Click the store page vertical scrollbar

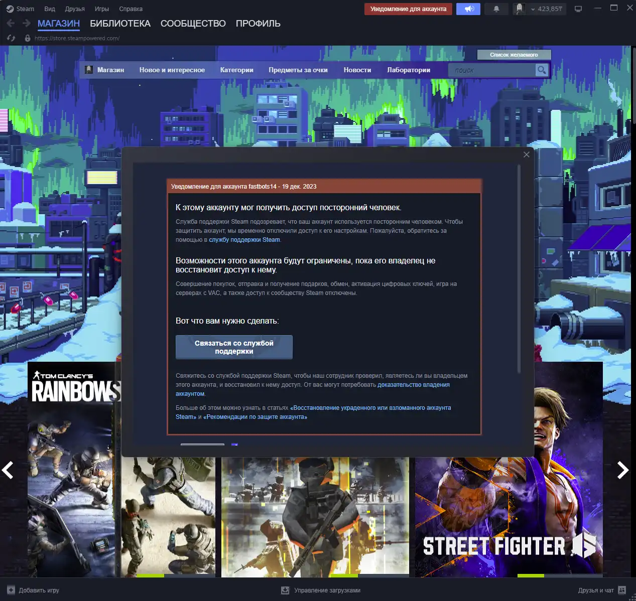[x=633, y=85]
